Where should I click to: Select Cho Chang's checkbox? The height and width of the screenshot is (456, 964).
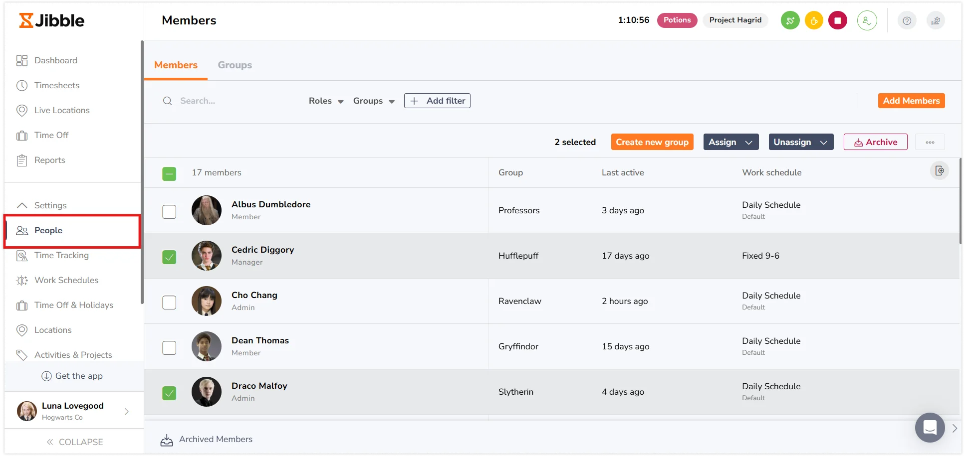[169, 303]
